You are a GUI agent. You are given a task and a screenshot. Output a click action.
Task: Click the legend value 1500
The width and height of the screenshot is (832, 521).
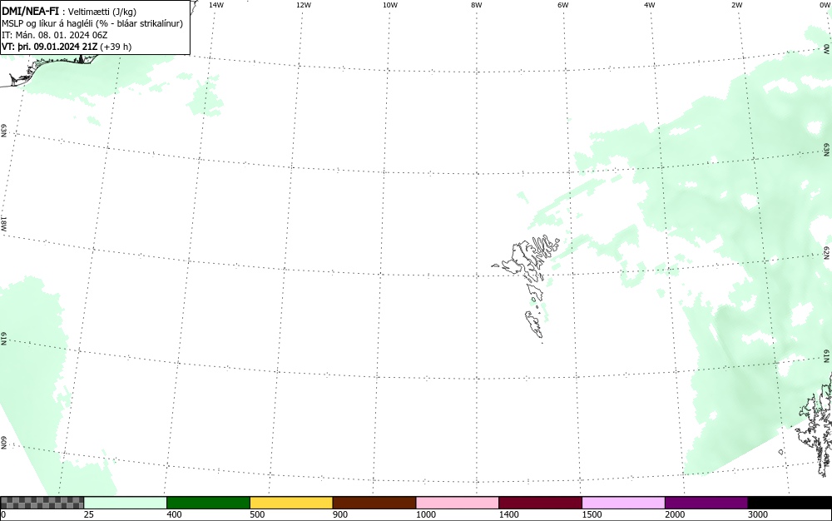tap(592, 514)
